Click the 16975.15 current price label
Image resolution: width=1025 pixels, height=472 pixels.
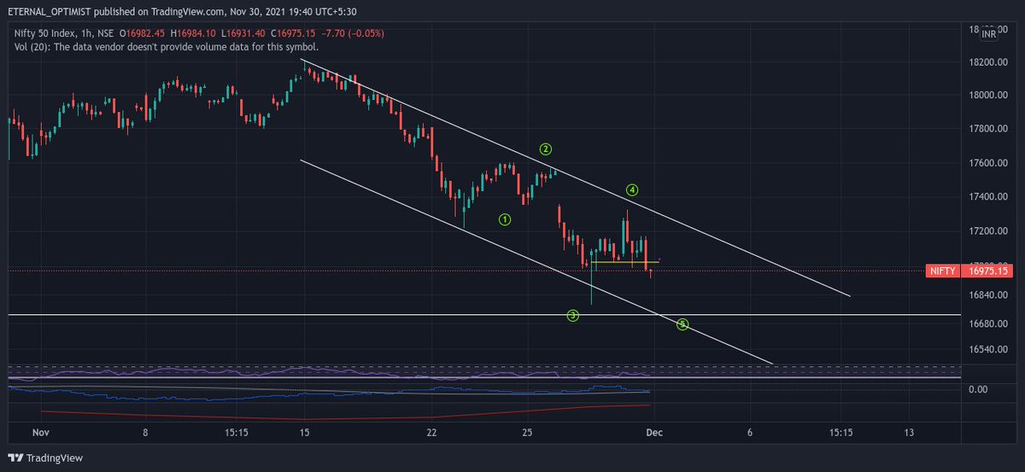986,271
